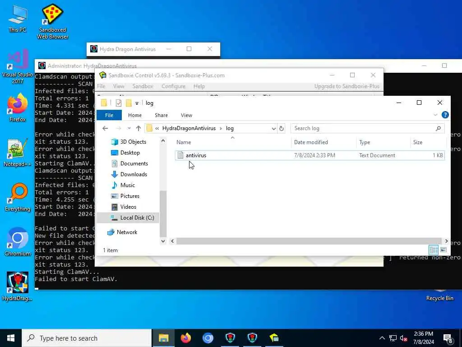Sort by Name column header
Viewport: 462px width, 347px height.
(233, 142)
